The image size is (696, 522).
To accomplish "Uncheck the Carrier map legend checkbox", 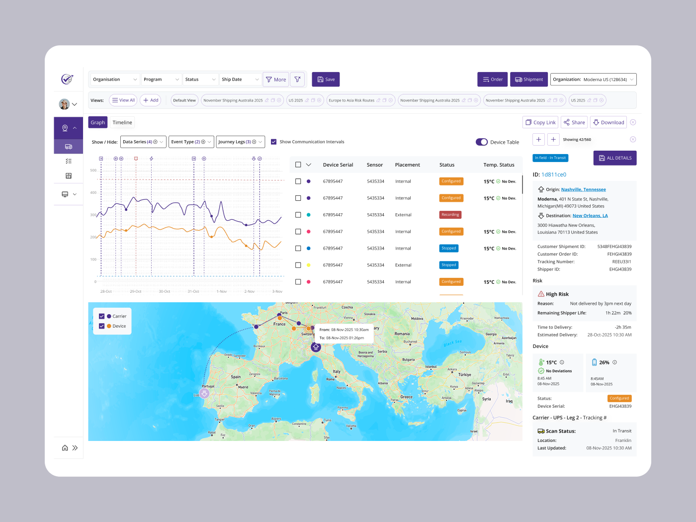I will [102, 316].
